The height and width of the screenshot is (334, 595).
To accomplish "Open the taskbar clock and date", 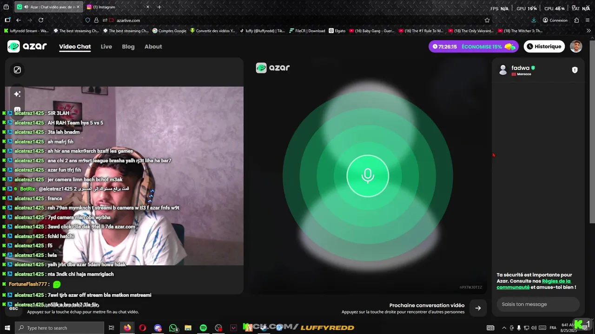I will click(568, 328).
